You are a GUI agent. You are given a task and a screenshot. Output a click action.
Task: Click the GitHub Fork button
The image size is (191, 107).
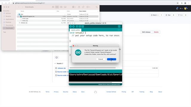[180, 15]
